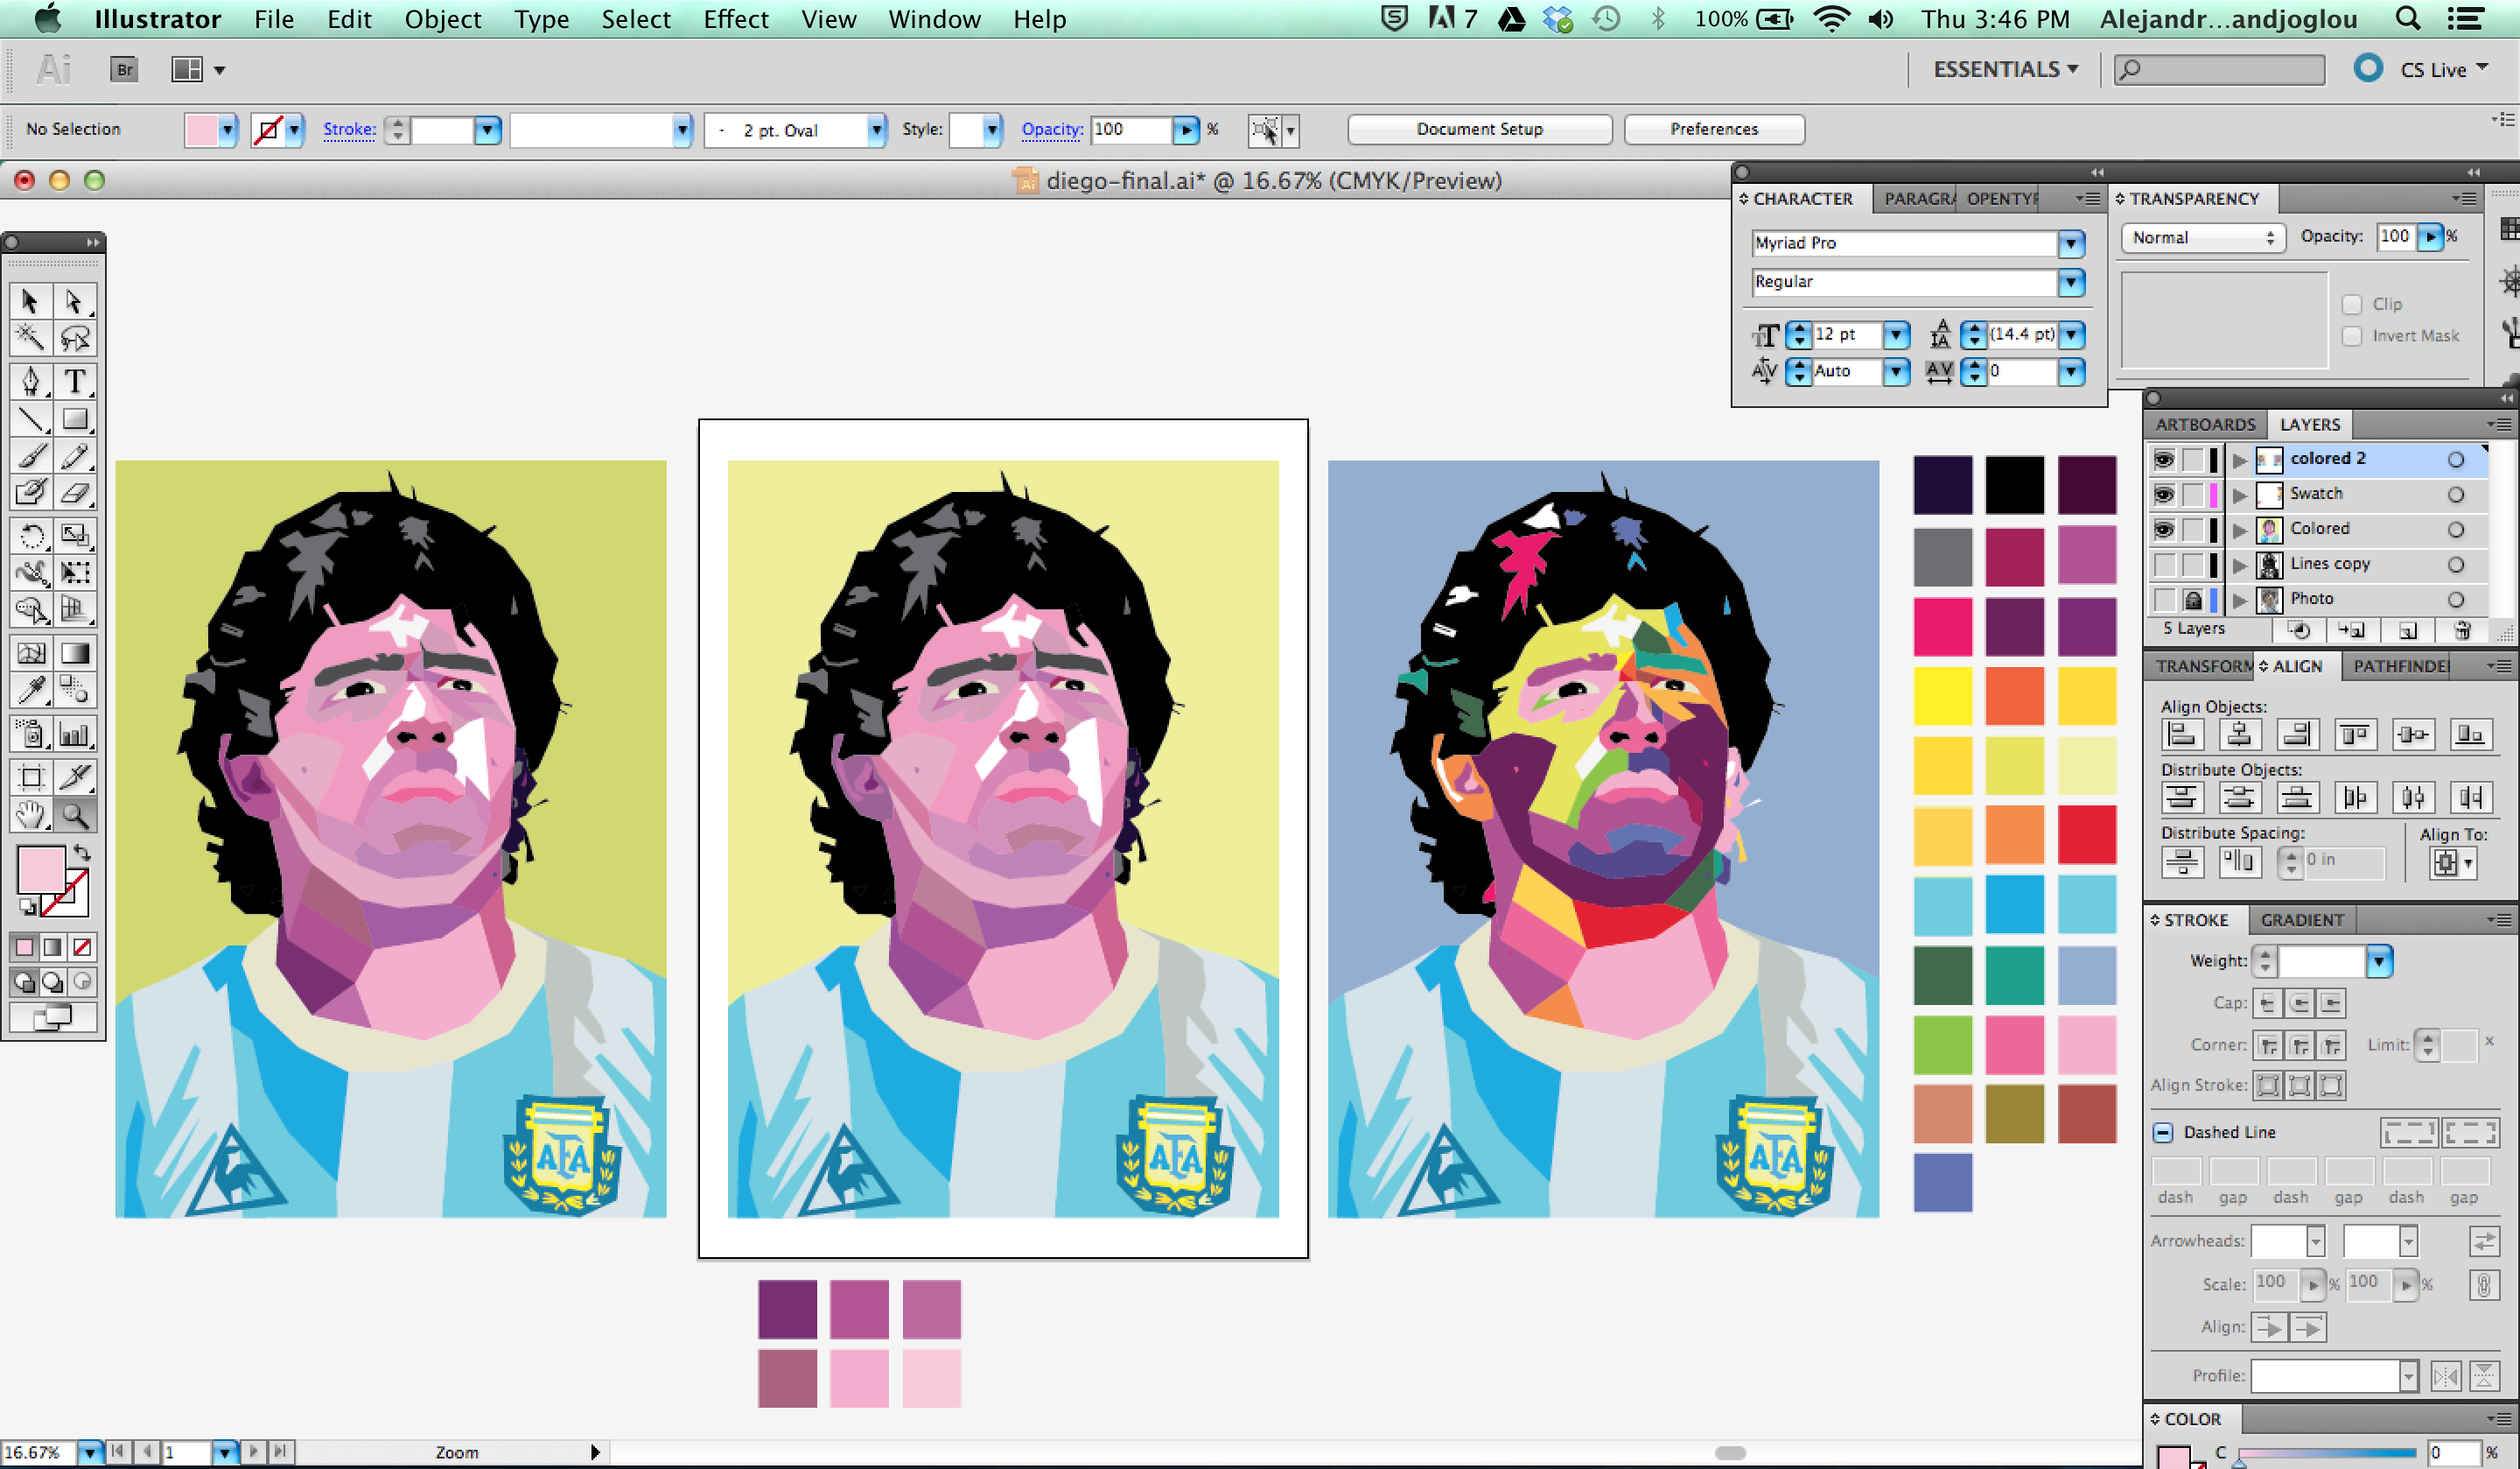Screen dimensions: 2520x1469
Task: Click Vertical Align Bottom in Align panel
Action: click(x=2469, y=734)
